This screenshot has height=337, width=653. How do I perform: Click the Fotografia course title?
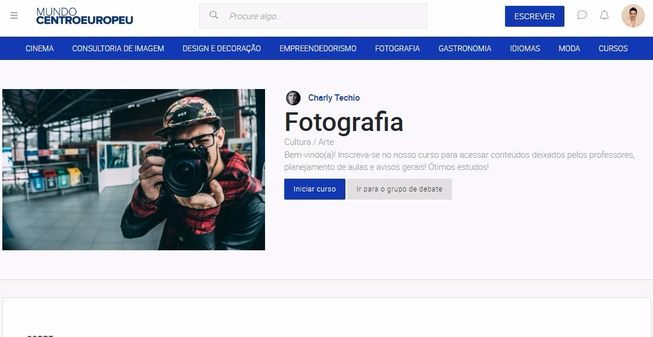coord(344,122)
